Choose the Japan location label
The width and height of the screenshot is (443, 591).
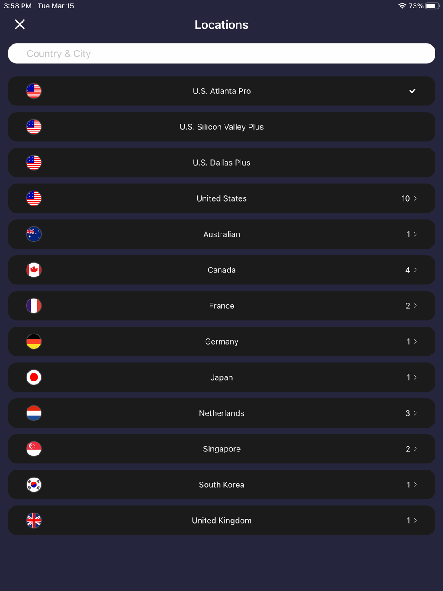(221, 377)
